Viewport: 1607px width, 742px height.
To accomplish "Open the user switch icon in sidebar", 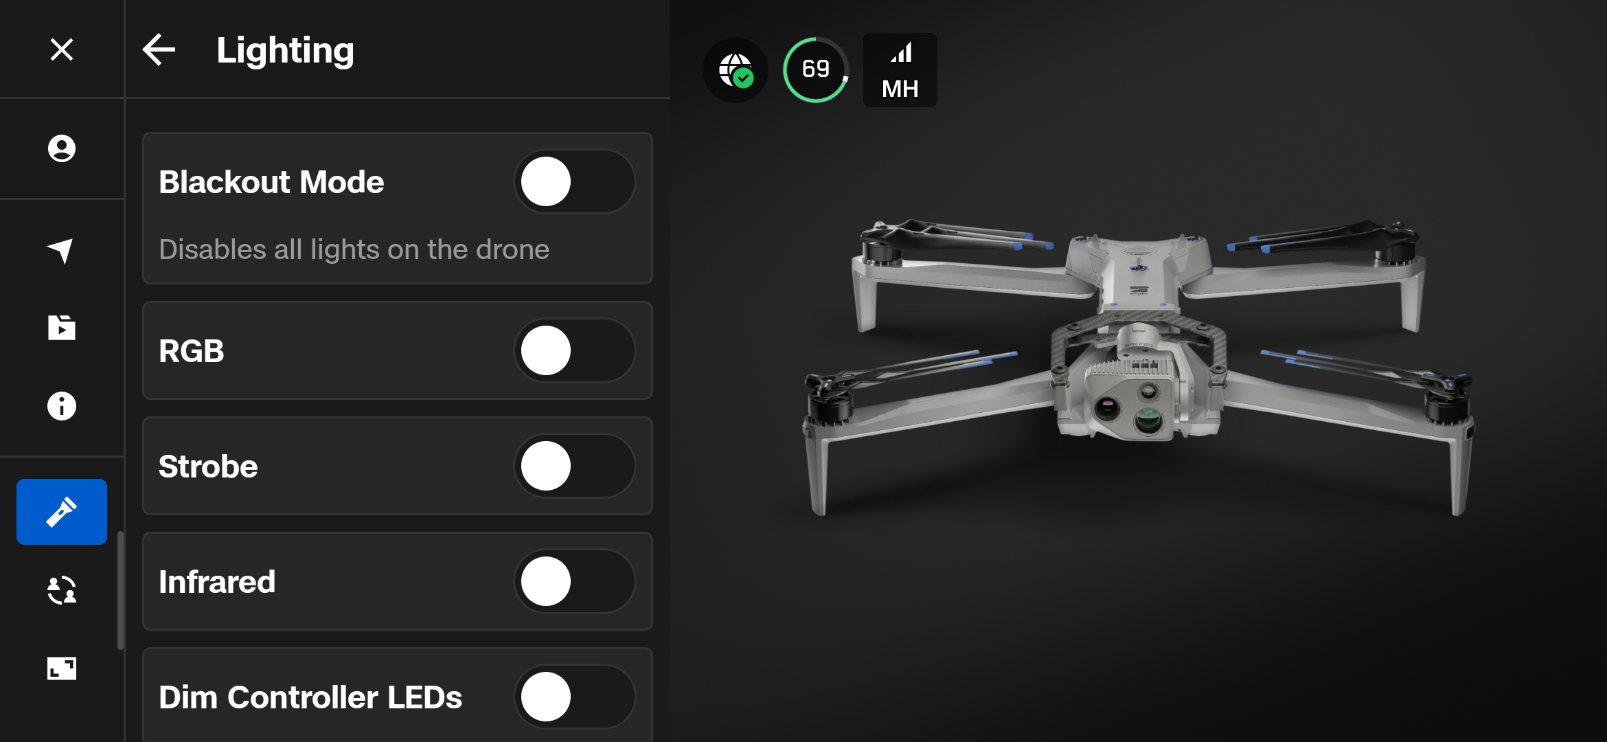I will (x=62, y=590).
